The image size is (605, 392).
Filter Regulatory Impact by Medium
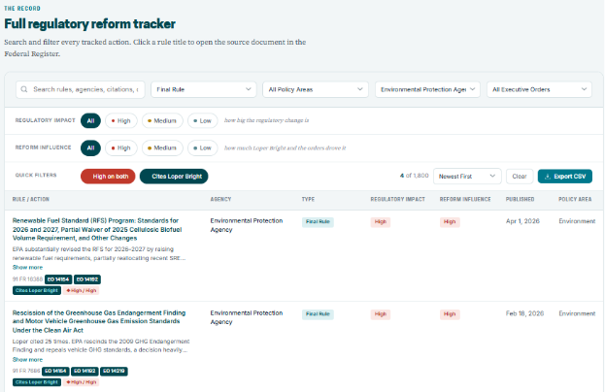pos(162,120)
